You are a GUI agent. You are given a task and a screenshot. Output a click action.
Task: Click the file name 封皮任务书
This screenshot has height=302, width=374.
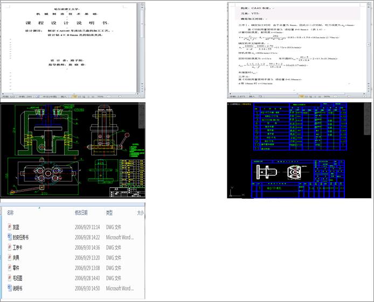20,237
